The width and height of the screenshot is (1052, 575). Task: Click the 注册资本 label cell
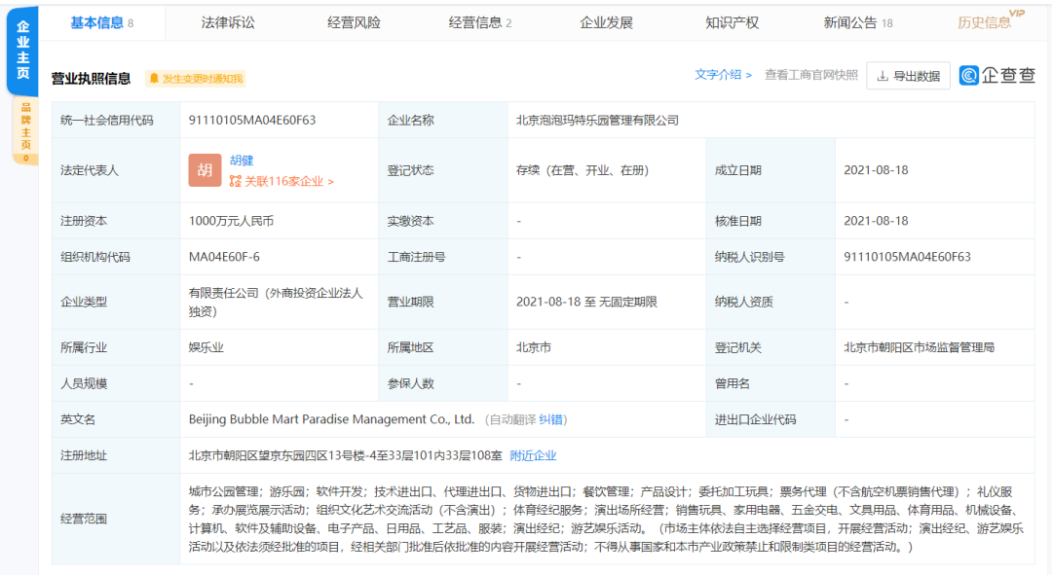point(115,221)
